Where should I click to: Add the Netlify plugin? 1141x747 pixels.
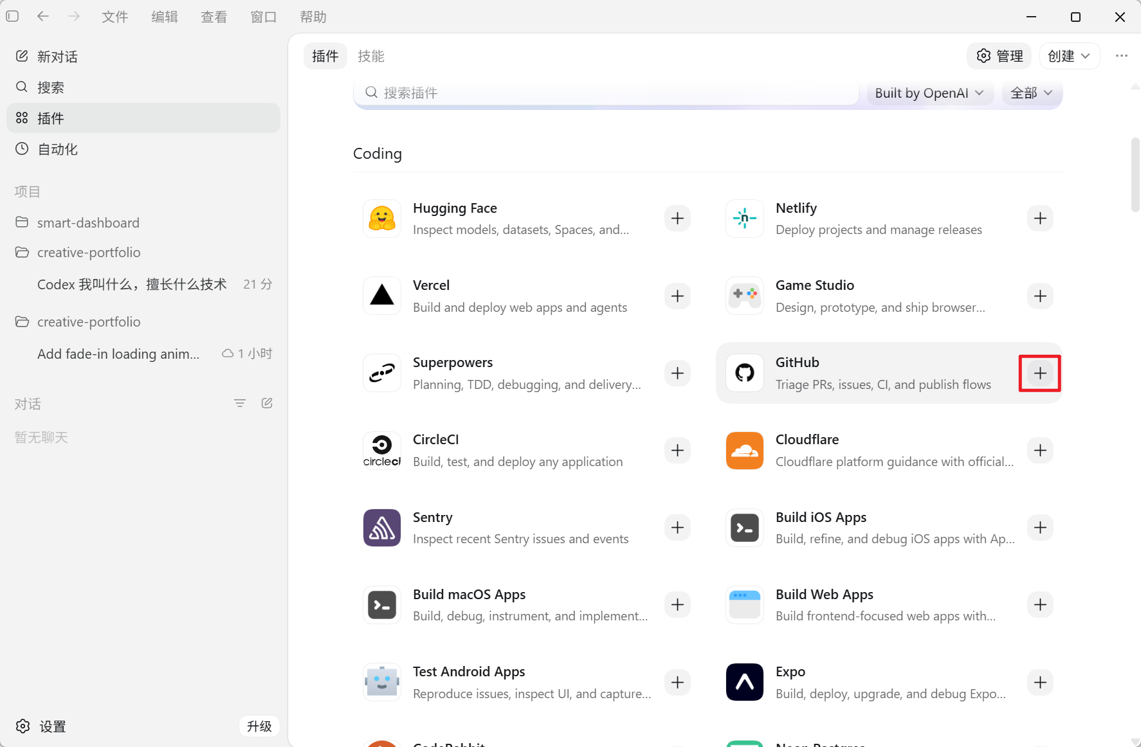(1040, 219)
